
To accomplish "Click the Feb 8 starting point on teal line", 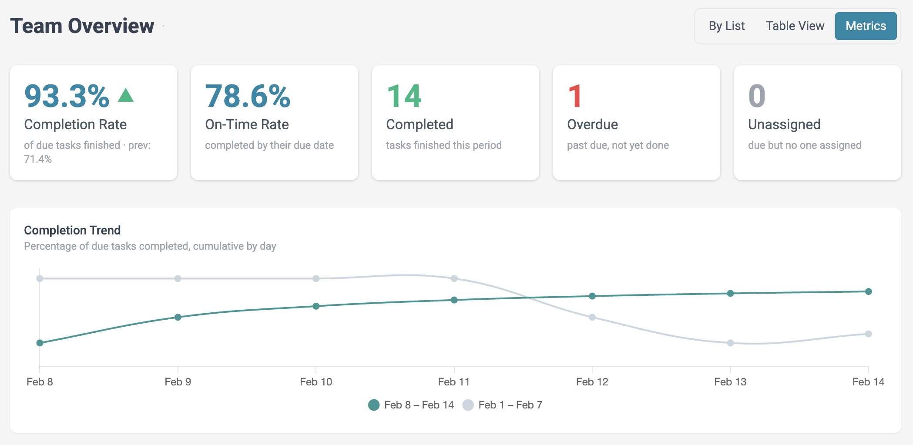I will point(40,343).
